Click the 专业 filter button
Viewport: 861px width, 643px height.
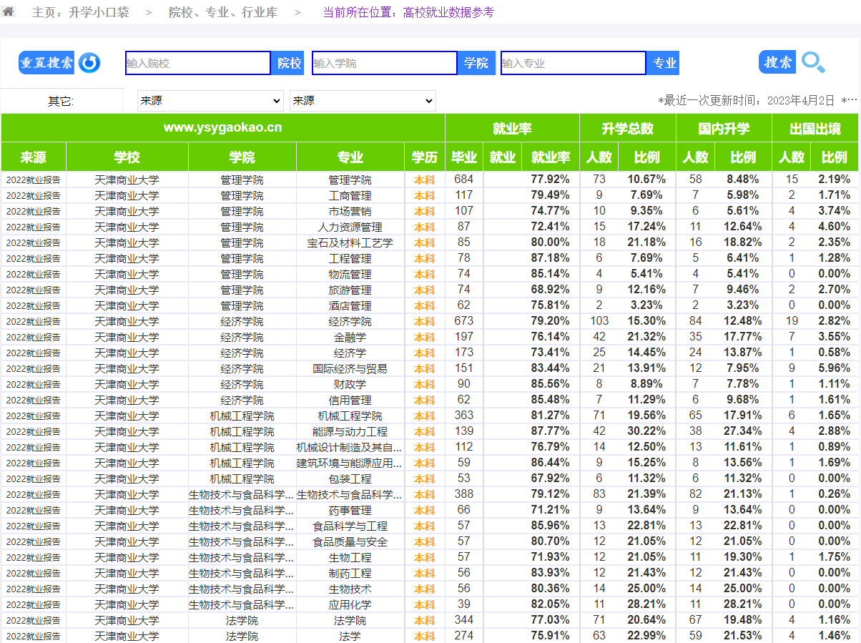[664, 63]
